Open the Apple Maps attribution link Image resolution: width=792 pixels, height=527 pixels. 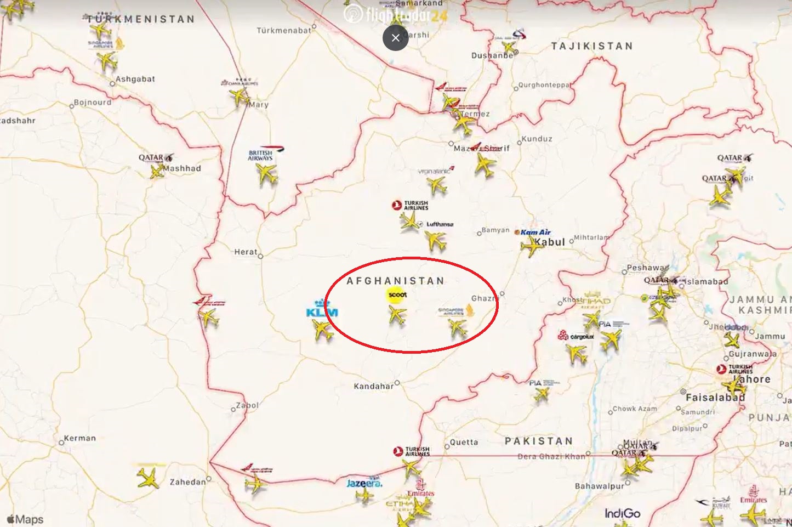pos(25,519)
